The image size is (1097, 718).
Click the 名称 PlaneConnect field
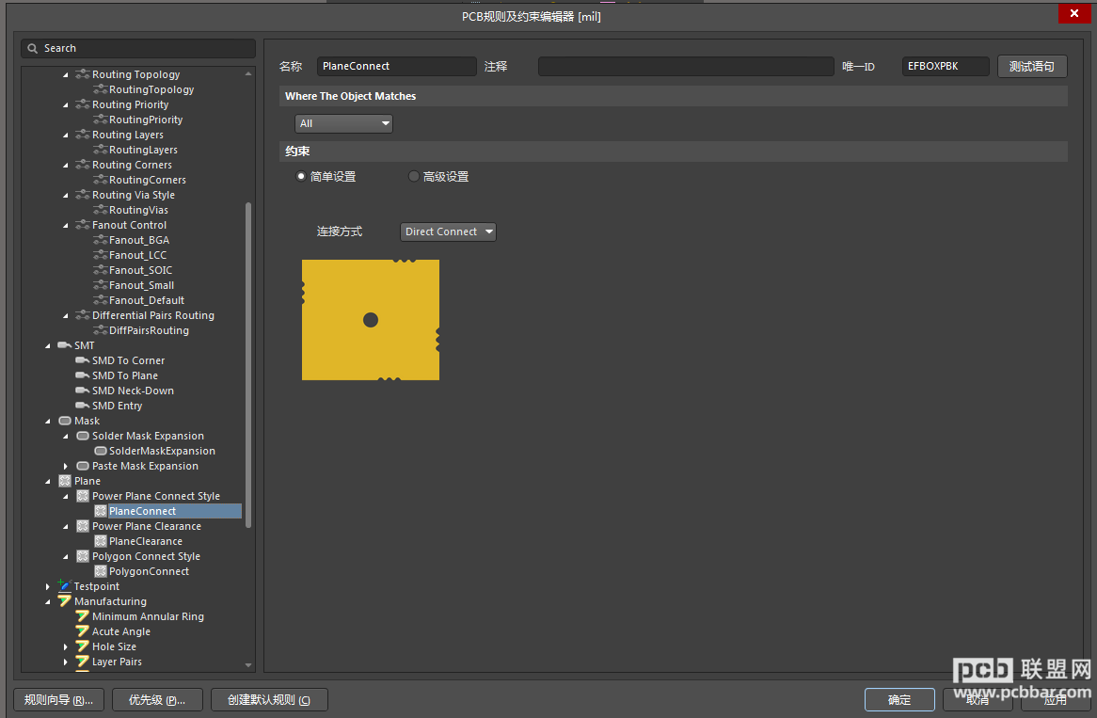[397, 67]
